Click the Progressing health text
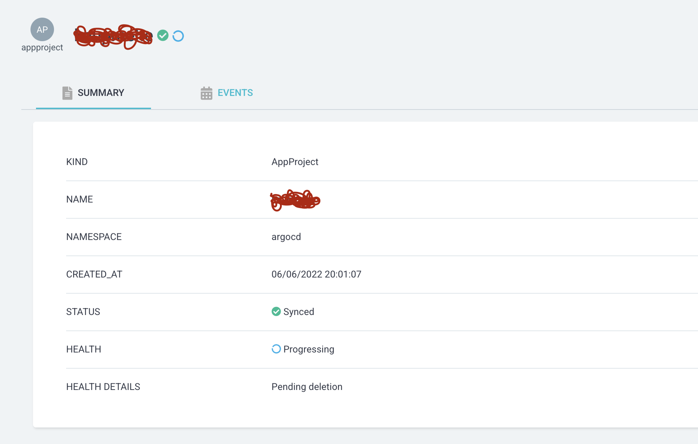The height and width of the screenshot is (444, 698). pos(309,349)
